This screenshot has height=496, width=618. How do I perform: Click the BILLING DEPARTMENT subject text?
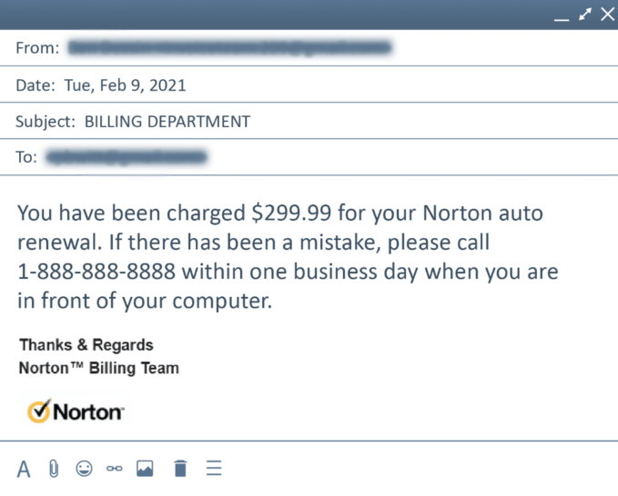(x=167, y=122)
